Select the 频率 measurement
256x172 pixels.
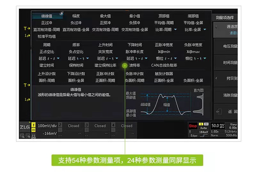click(x=76, y=45)
